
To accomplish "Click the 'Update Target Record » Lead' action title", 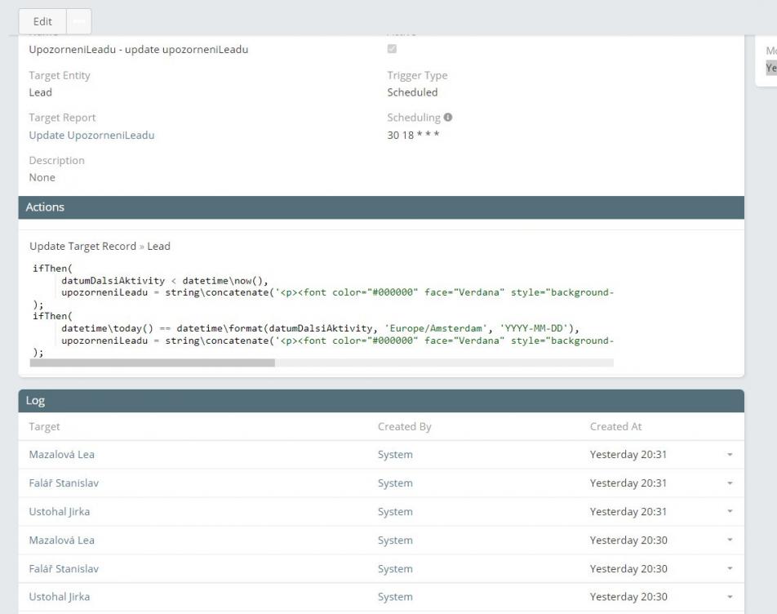I will point(100,247).
